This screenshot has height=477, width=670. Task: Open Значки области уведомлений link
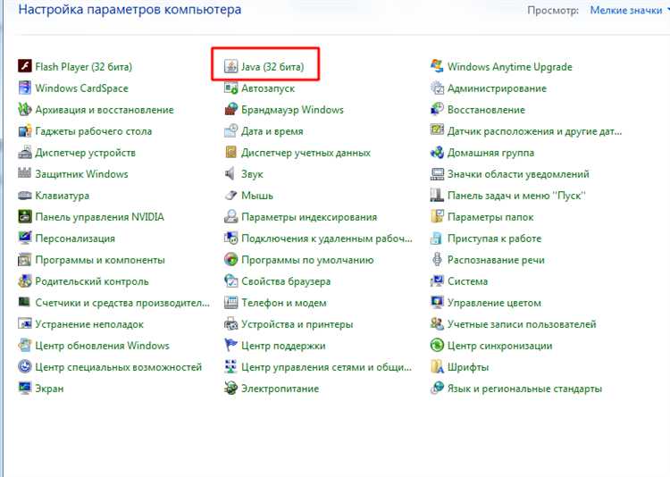point(518,173)
